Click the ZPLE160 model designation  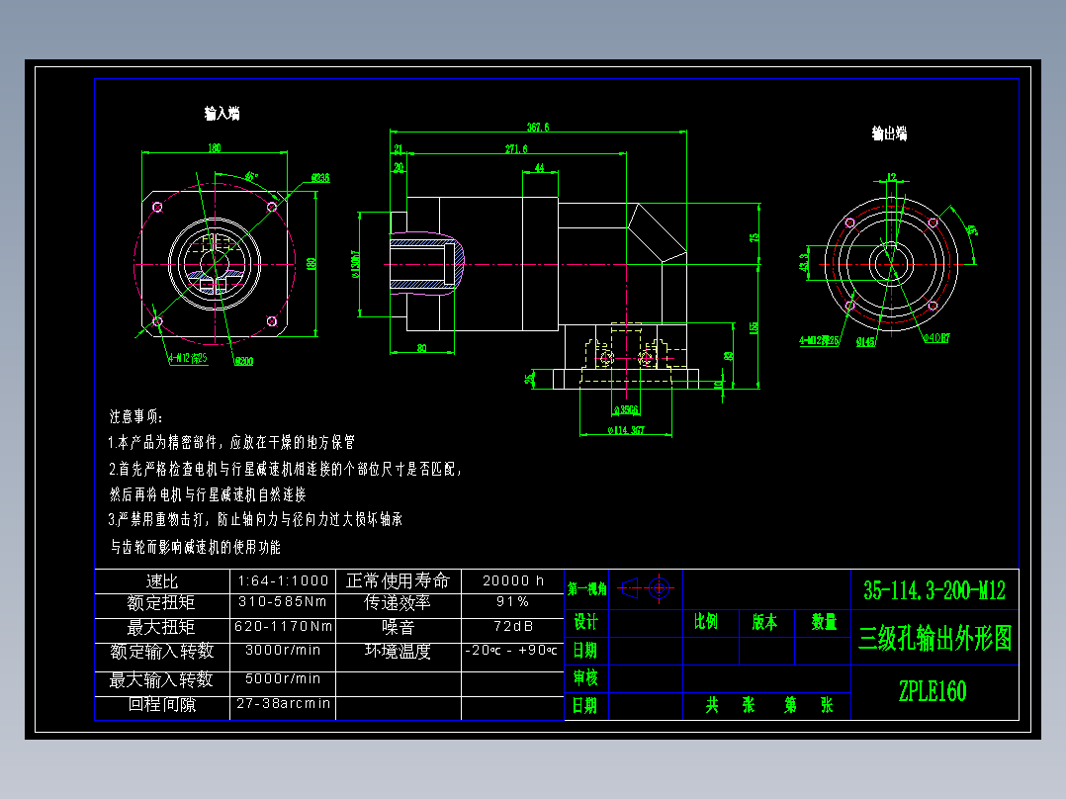pyautogui.click(x=931, y=691)
